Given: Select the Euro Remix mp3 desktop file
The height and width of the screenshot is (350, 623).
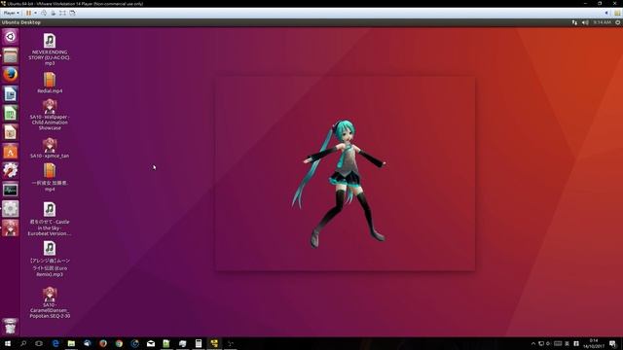Looking at the screenshot, I should coord(50,259).
